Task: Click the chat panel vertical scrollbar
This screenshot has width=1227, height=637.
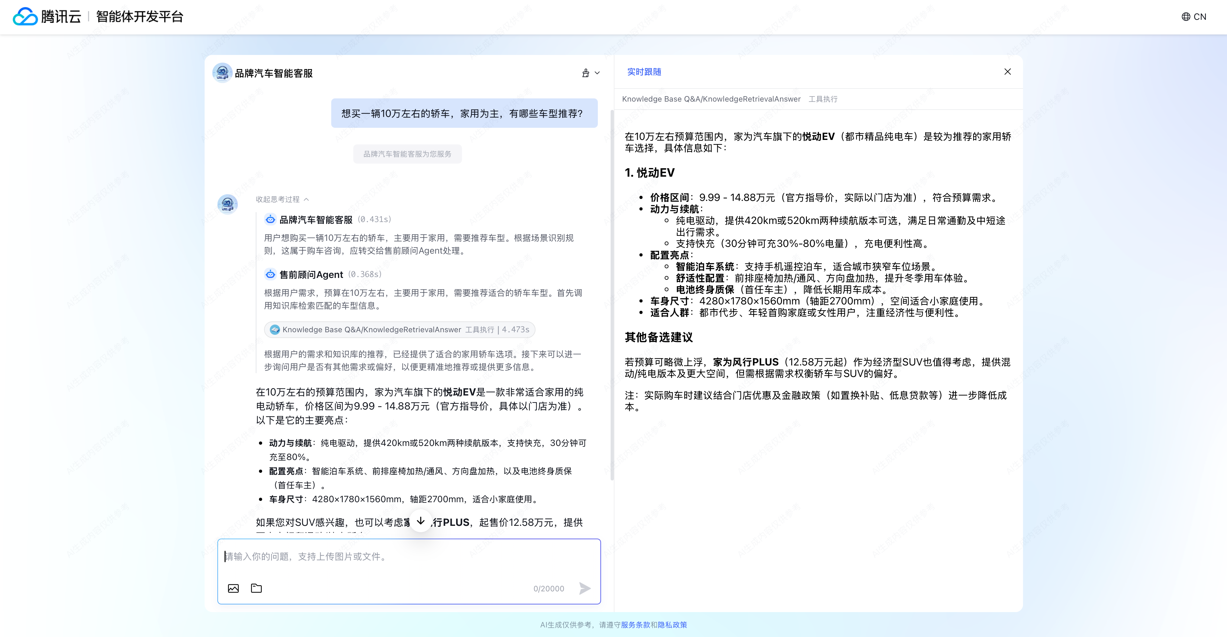Action: (612, 295)
